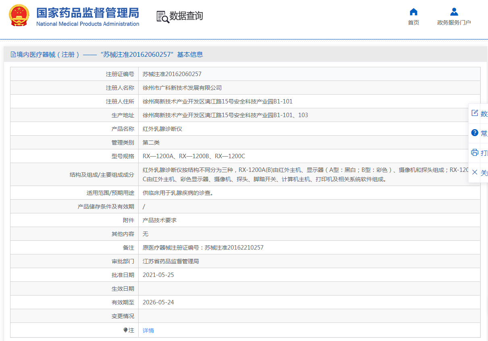The width and height of the screenshot is (488, 341).
Task: Click the 首页 text link
Action: tap(413, 23)
